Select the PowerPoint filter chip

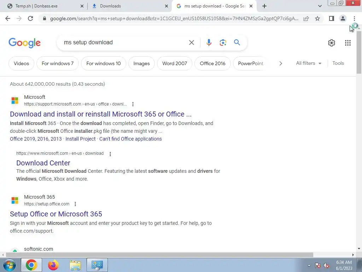pyautogui.click(x=251, y=63)
